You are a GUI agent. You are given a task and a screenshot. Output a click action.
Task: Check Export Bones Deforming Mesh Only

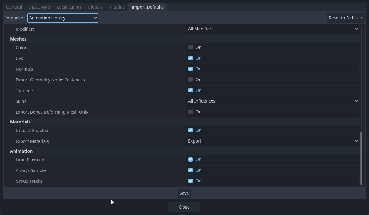191,112
